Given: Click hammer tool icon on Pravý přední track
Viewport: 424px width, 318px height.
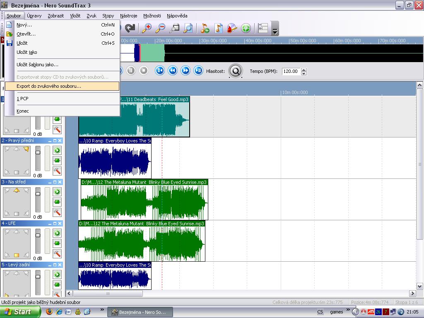Looking at the screenshot, I should [x=57, y=171].
